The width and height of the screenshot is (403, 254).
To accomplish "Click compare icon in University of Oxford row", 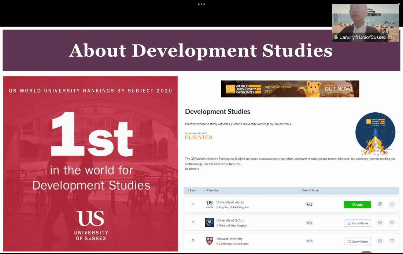I will 380,223.
